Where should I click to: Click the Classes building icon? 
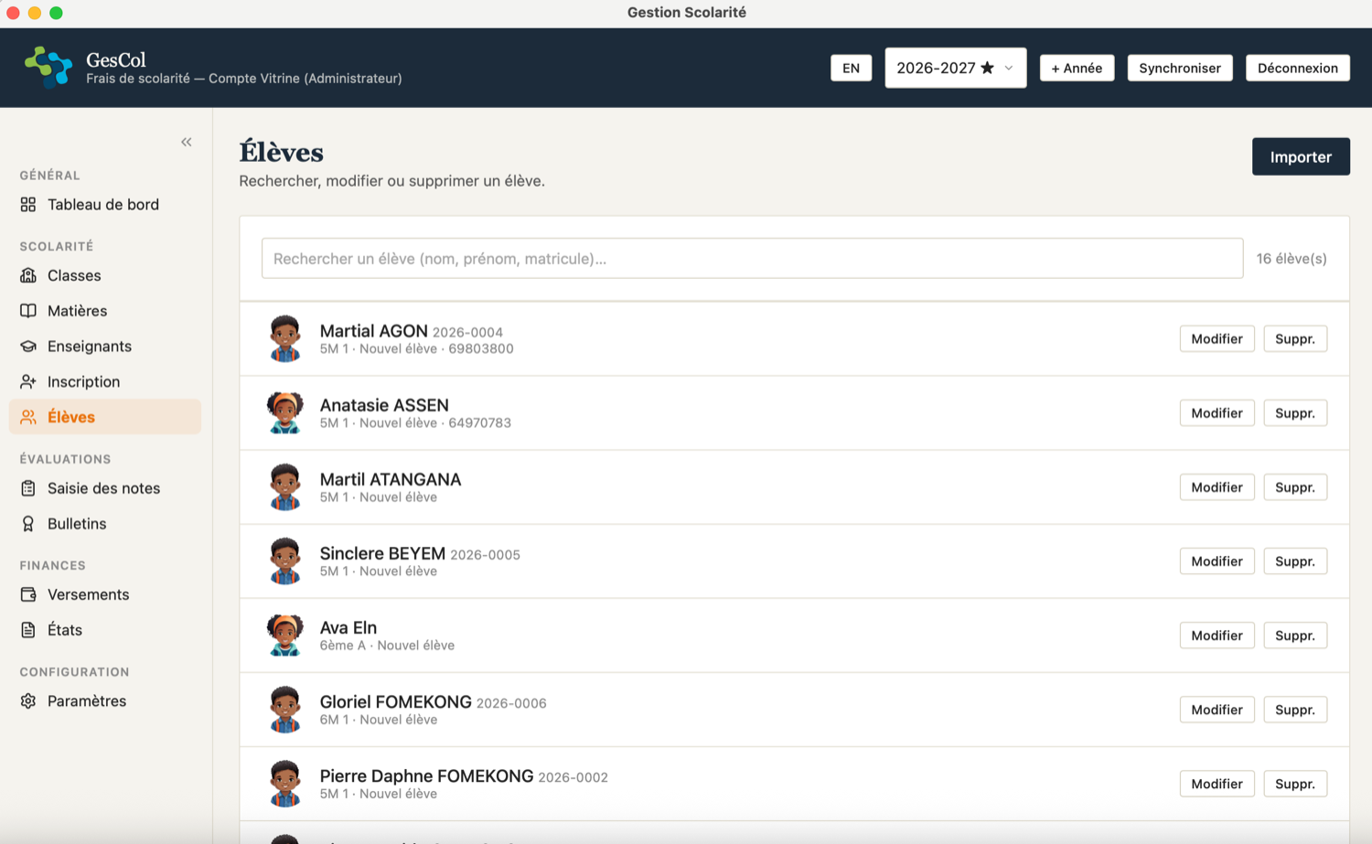28,275
